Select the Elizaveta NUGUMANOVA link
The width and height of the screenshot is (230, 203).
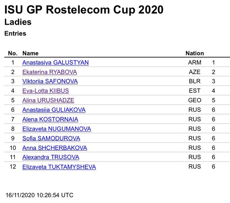coord(56,129)
